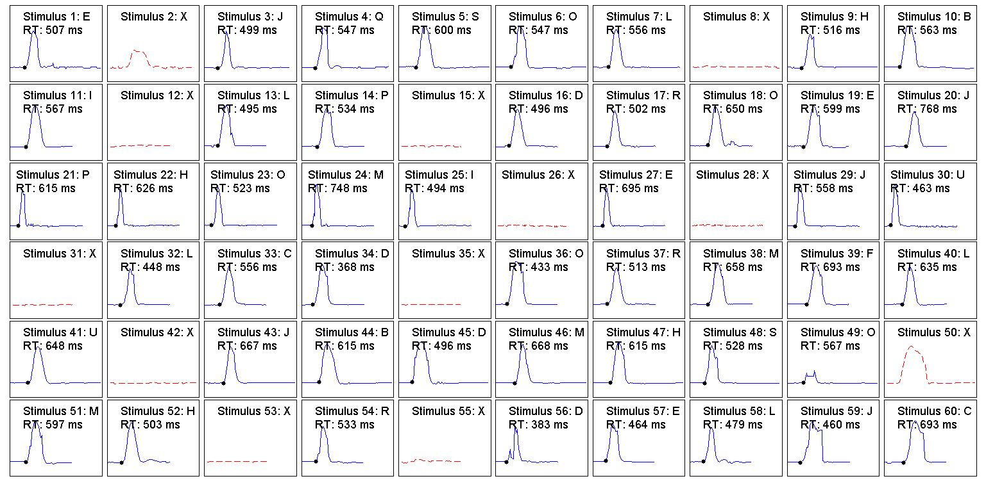
Task: Click the Stimulus 8: X title
Action: click(x=736, y=17)
